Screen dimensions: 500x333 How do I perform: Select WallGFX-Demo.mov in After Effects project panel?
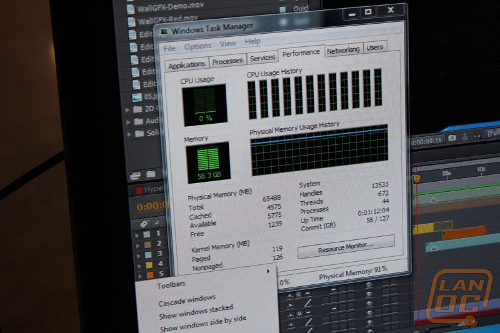click(x=170, y=7)
